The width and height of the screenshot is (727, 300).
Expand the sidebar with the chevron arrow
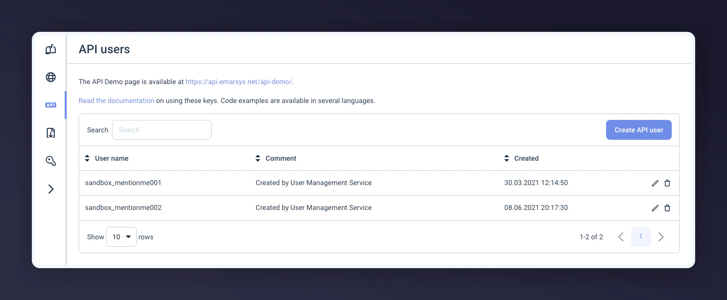pyautogui.click(x=51, y=189)
